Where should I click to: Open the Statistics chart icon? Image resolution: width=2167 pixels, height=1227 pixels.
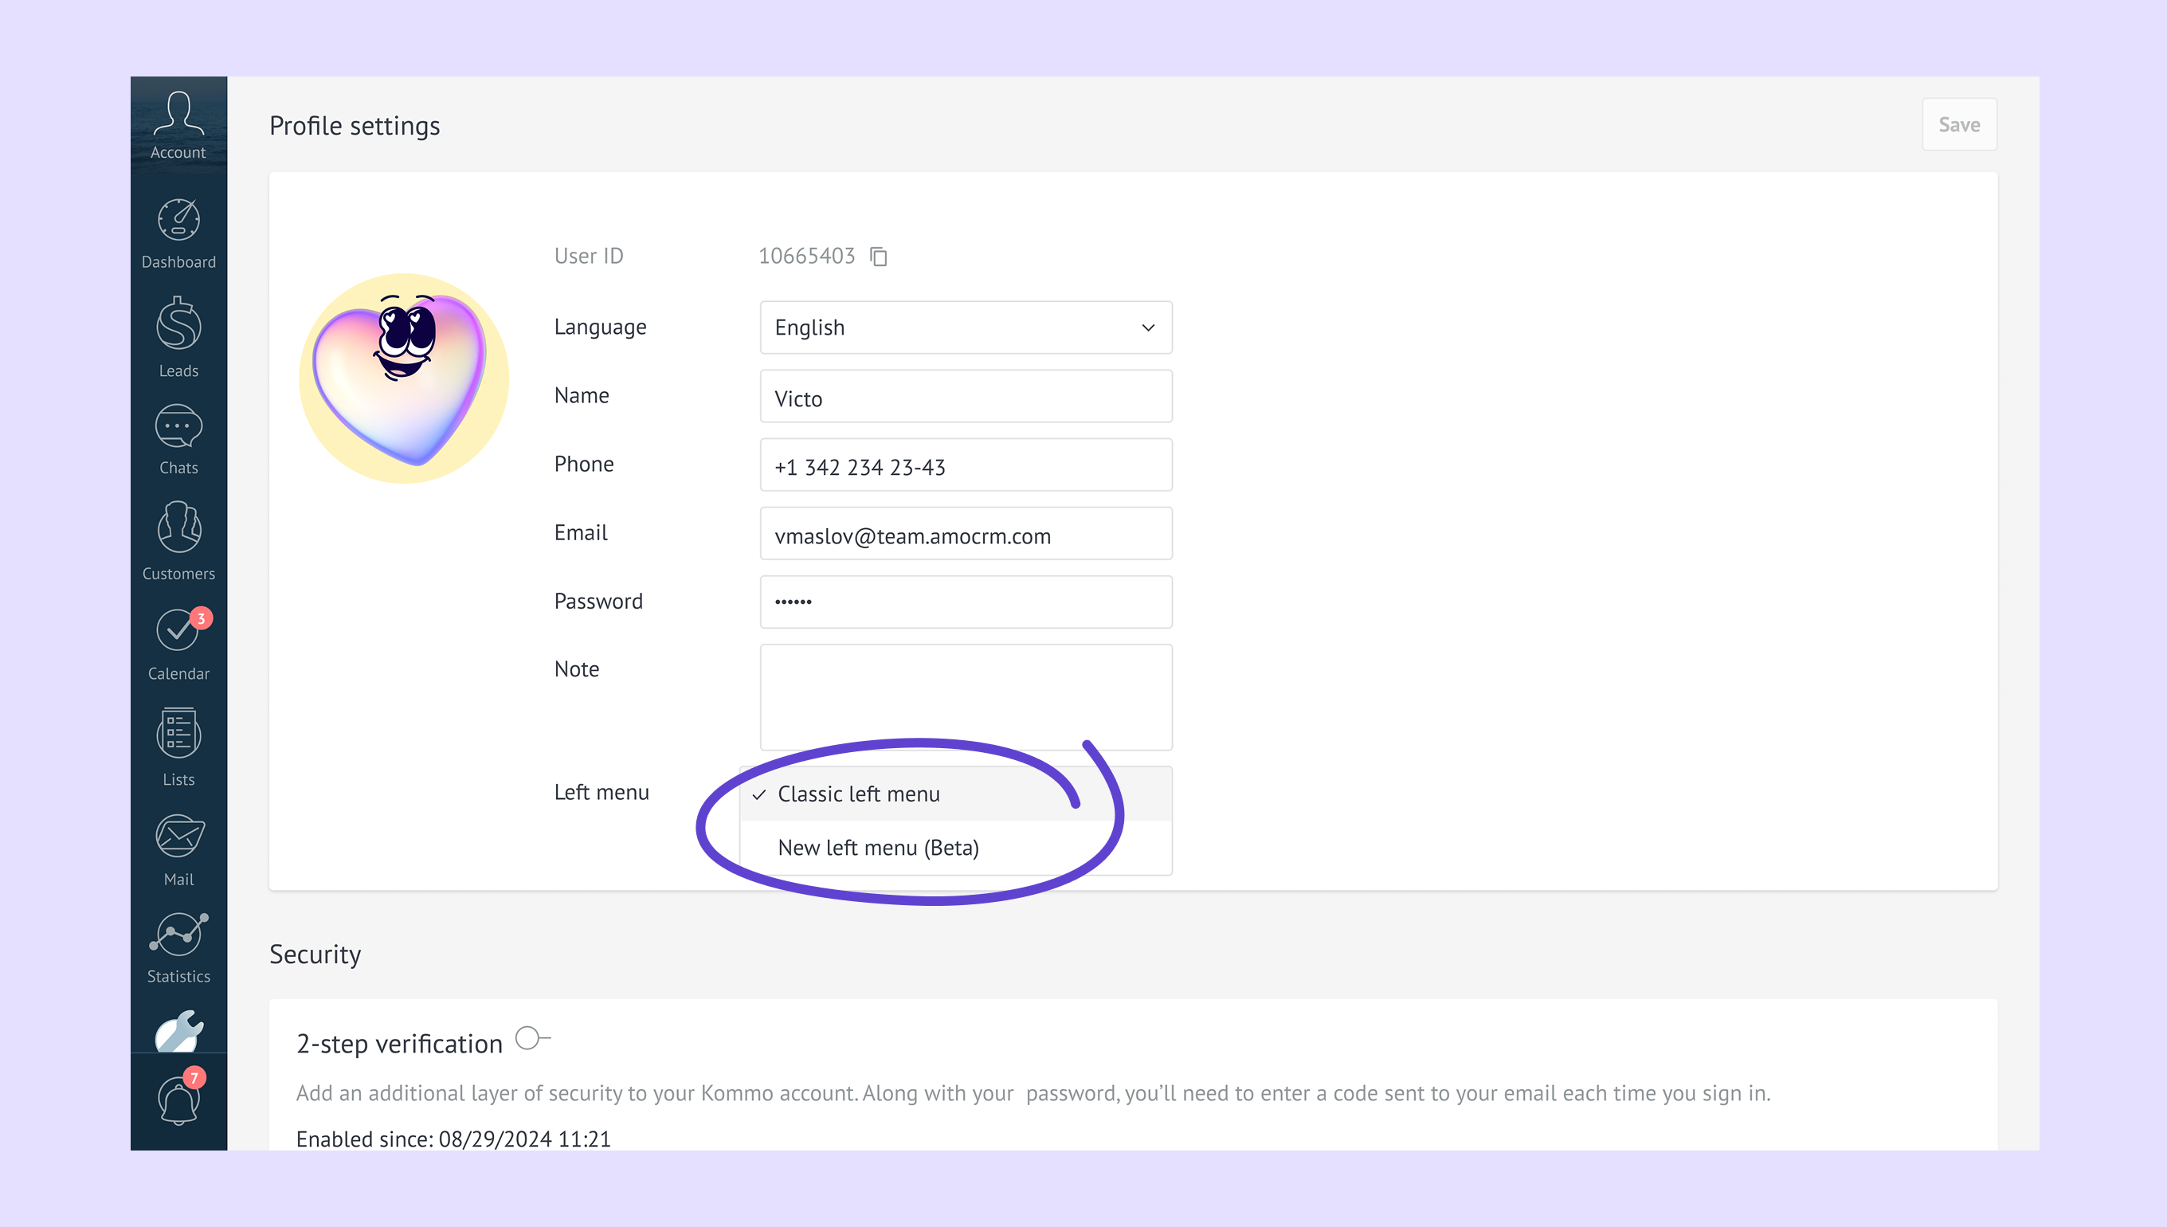point(178,948)
